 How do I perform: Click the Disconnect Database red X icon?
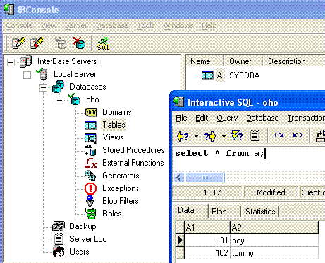pos(79,43)
